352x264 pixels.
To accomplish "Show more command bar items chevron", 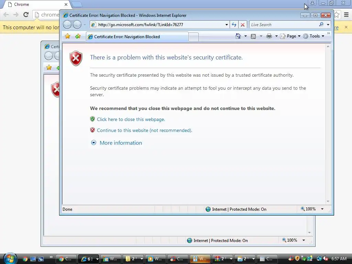I will 328,33.
